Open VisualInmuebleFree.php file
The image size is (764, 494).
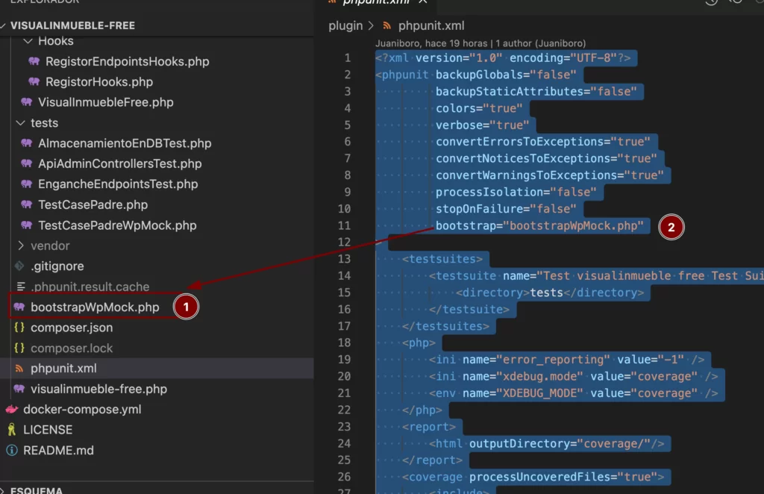pyautogui.click(x=106, y=102)
